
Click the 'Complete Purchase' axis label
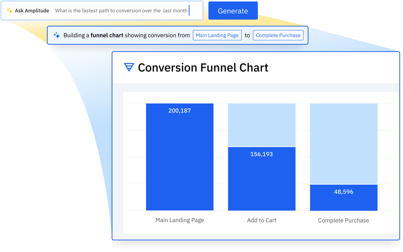[344, 220]
